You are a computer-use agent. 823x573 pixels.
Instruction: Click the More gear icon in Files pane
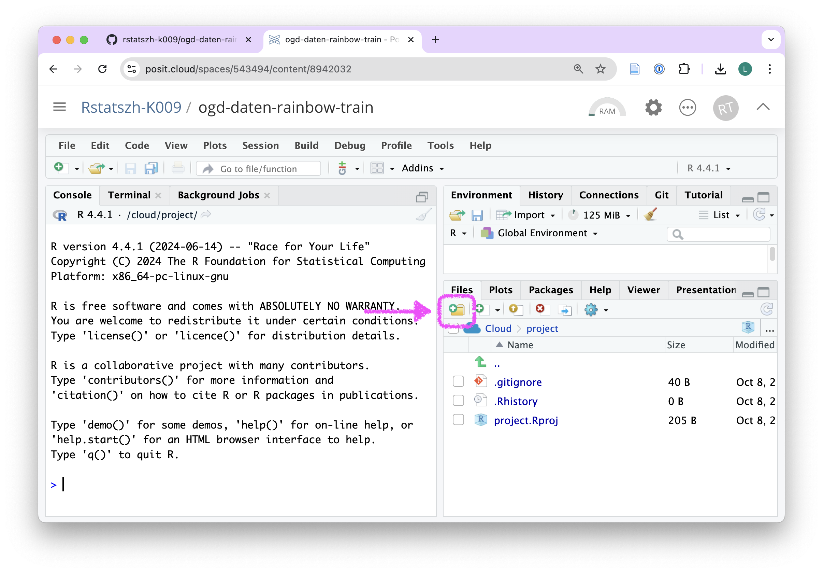[591, 310]
